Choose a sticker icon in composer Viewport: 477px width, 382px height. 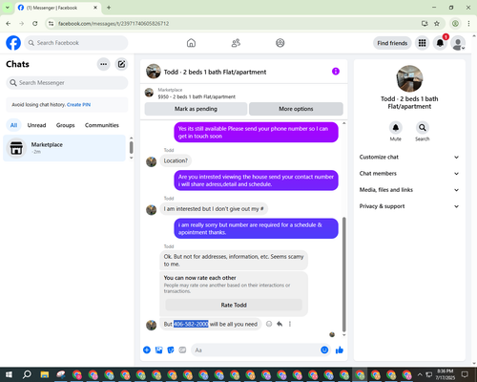(x=171, y=350)
